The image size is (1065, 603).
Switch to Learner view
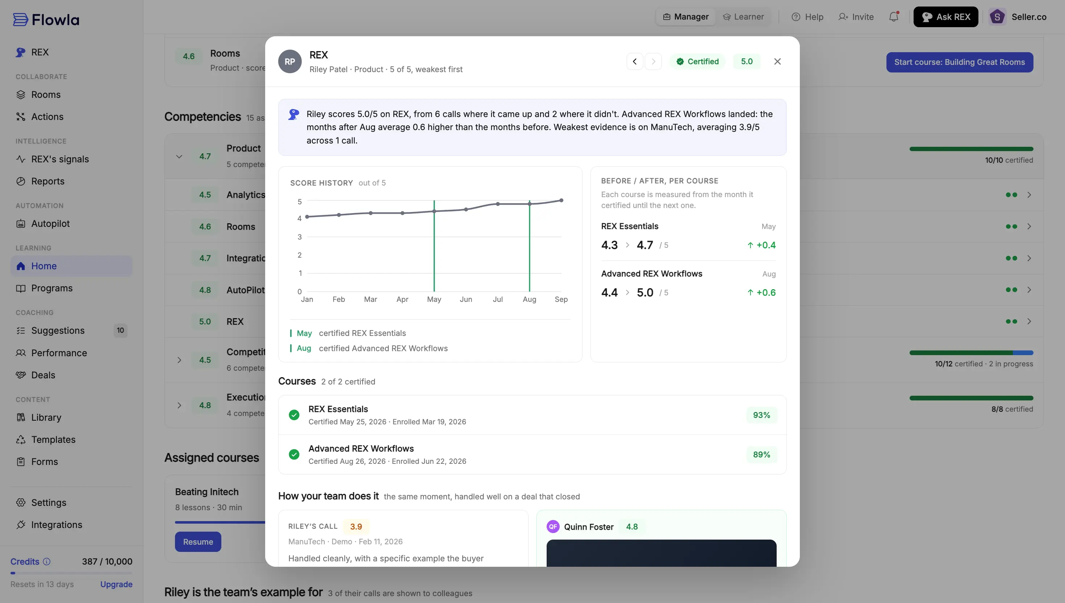pos(743,17)
